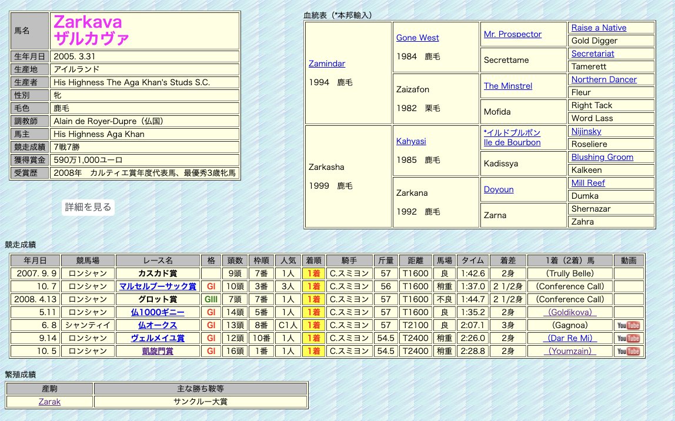
Task: Open sire Zamindar's page
Action: click(327, 64)
